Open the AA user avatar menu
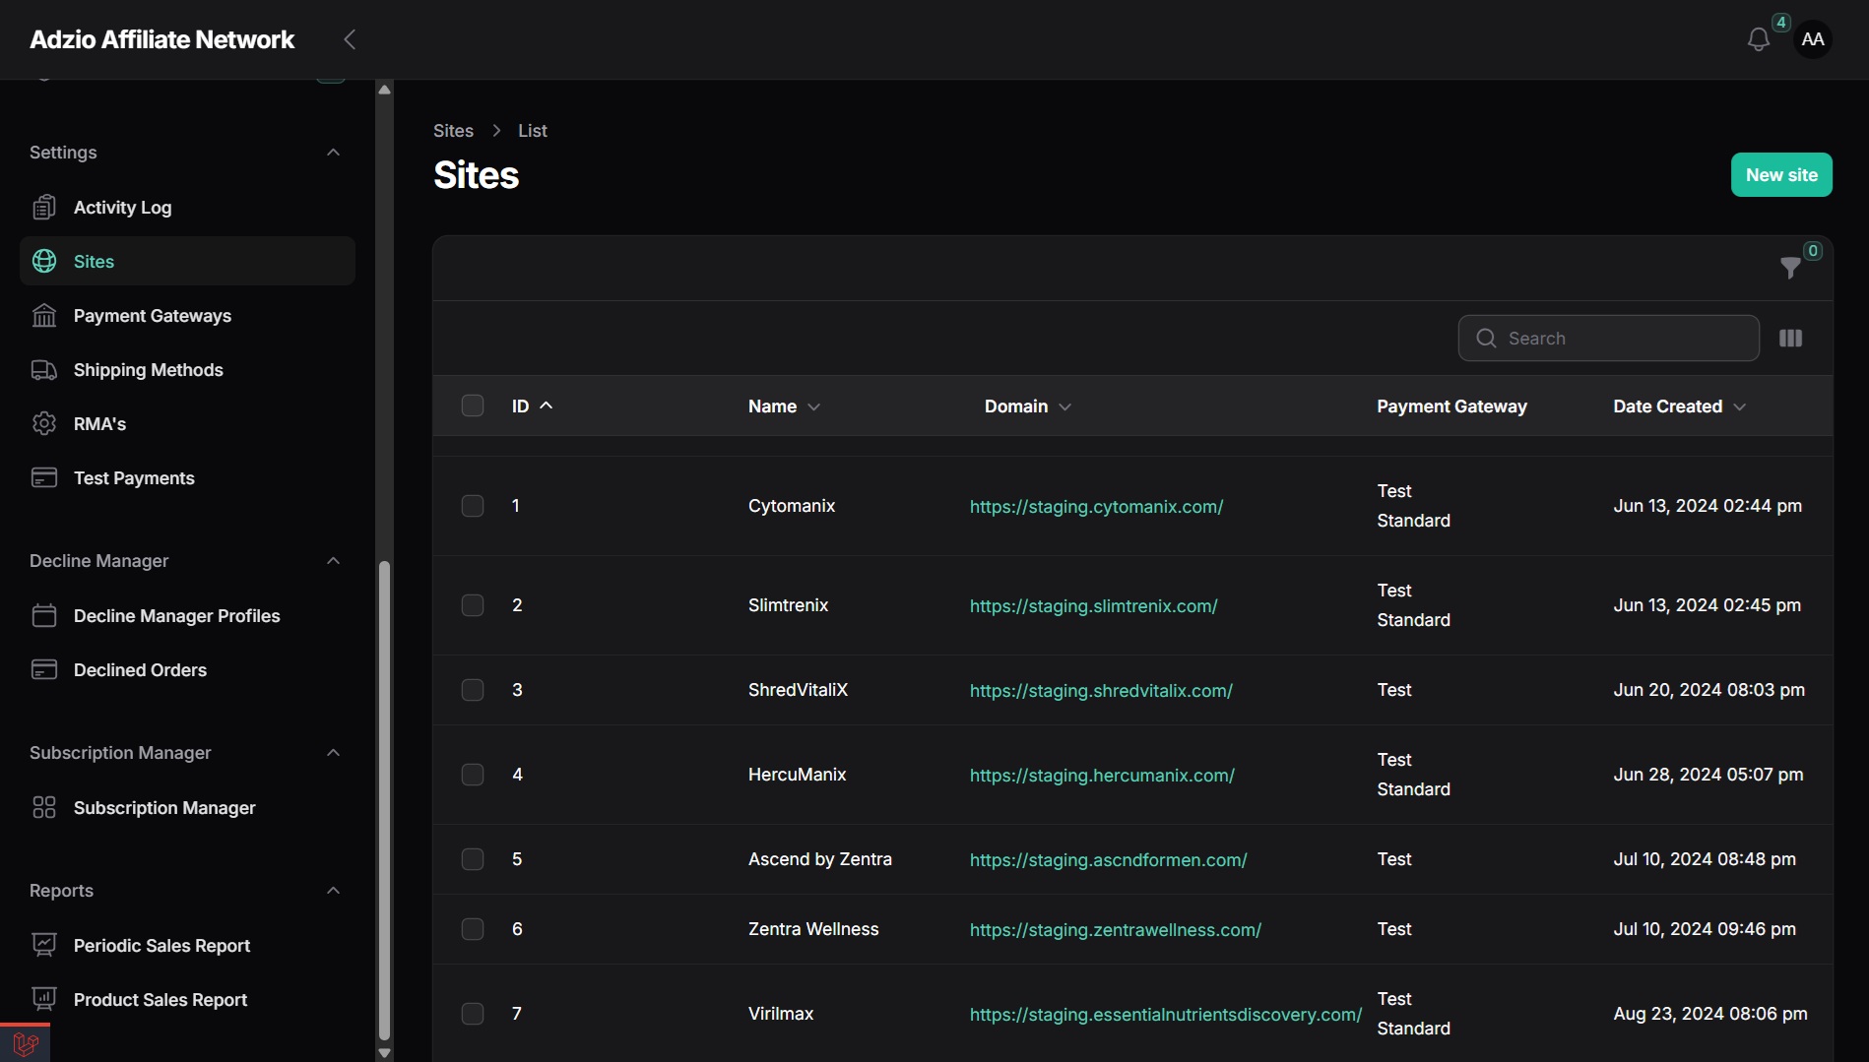This screenshot has width=1869, height=1062. (x=1812, y=39)
